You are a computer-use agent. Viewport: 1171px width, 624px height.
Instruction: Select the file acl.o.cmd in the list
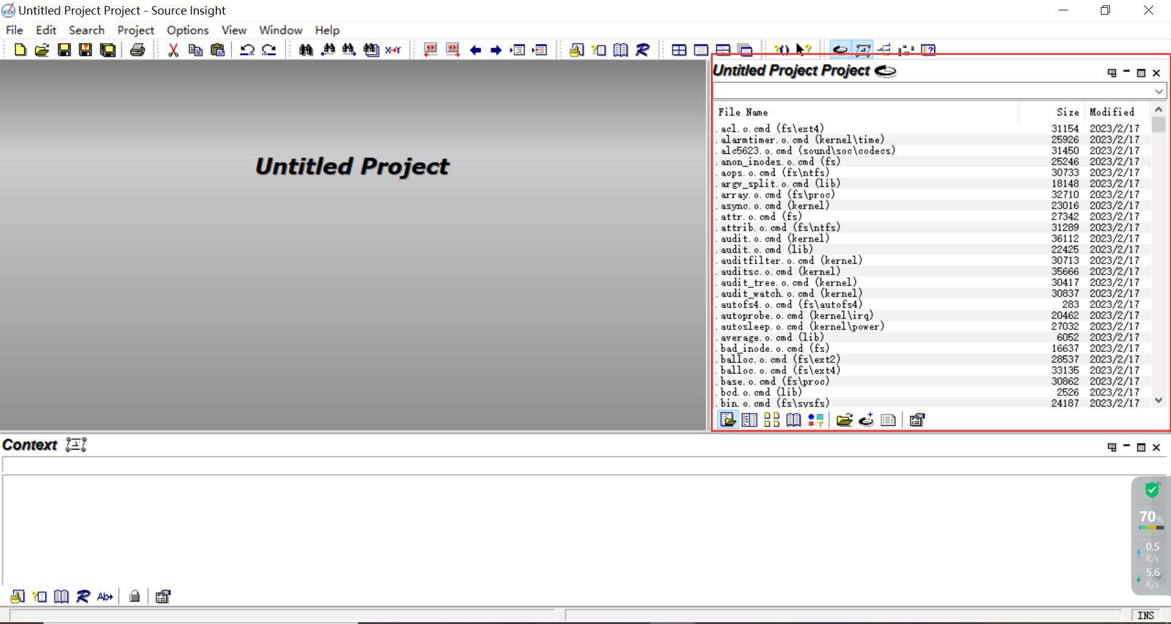(x=771, y=128)
